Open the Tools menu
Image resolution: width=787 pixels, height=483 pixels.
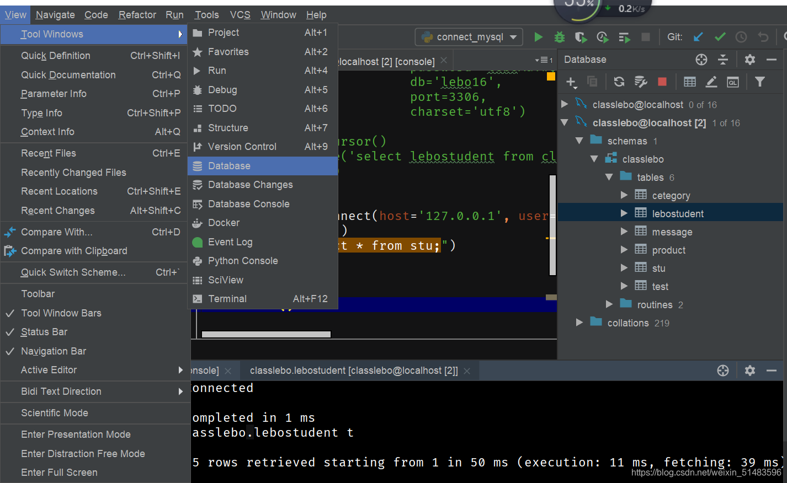pyautogui.click(x=206, y=15)
